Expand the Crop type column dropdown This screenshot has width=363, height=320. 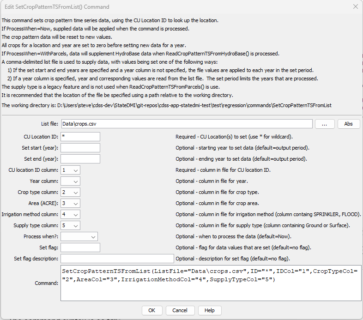(x=70, y=192)
